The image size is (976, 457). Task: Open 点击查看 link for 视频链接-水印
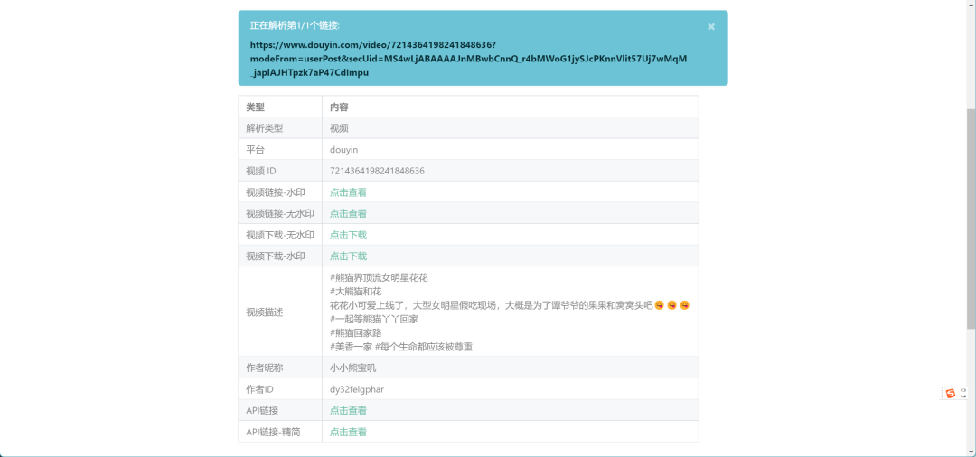pyautogui.click(x=348, y=192)
